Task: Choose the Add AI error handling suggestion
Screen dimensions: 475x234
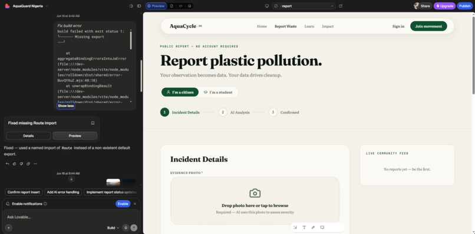Action: click(63, 192)
